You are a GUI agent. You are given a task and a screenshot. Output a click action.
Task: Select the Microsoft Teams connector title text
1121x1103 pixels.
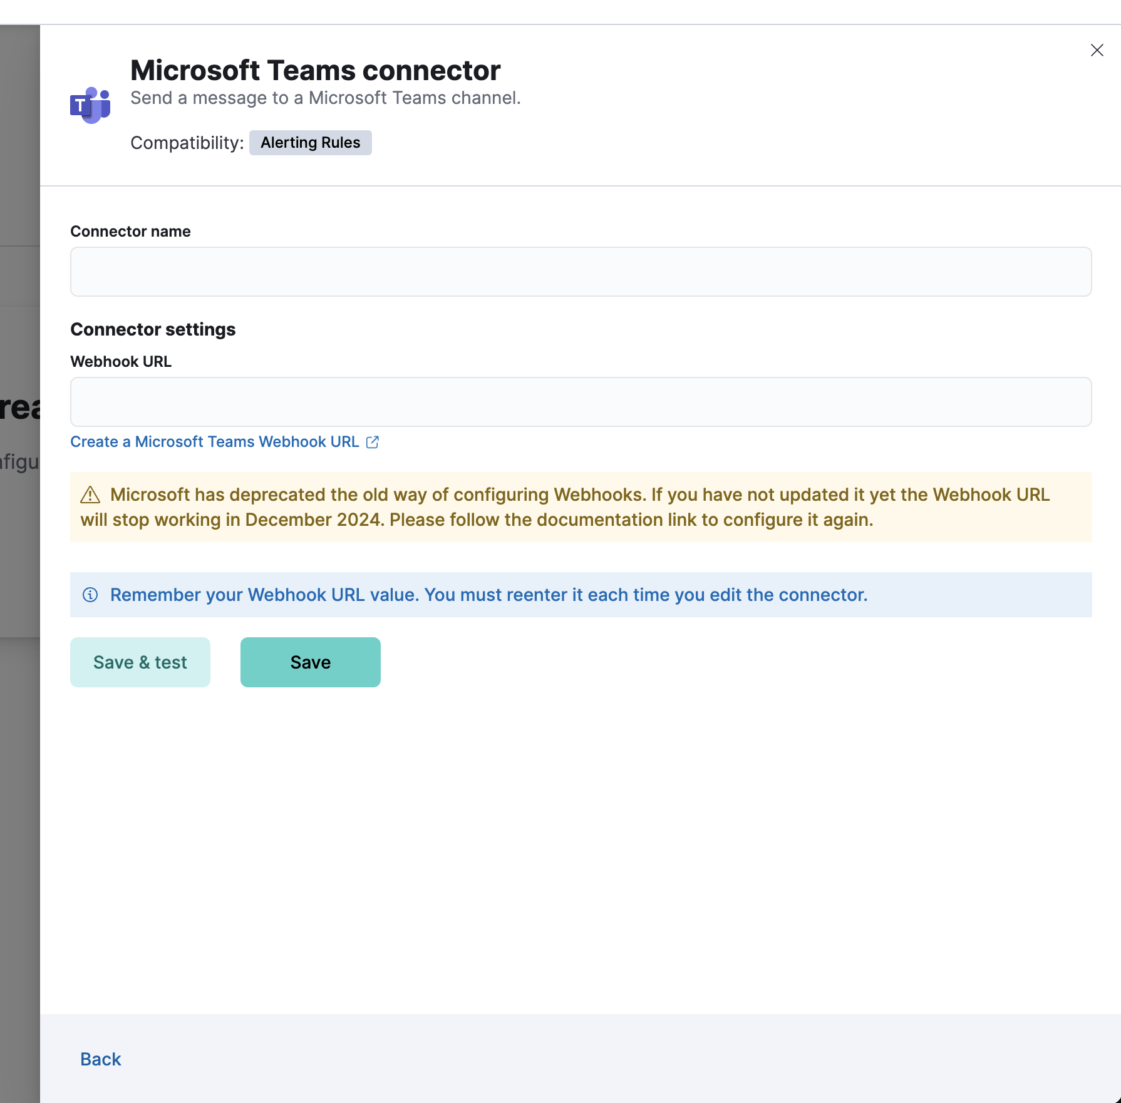pos(316,70)
